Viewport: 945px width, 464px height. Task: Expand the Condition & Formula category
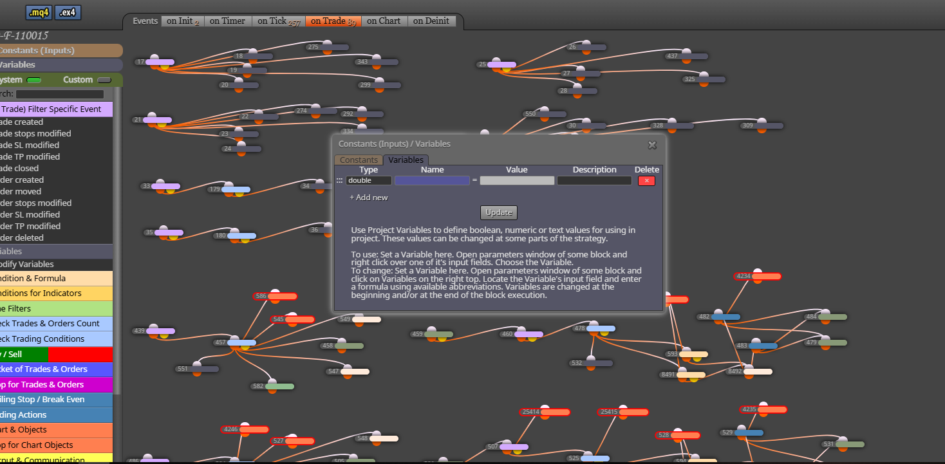[56, 279]
